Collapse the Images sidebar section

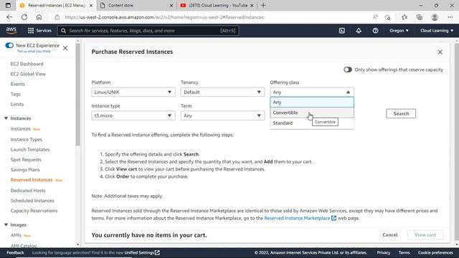[6, 224]
